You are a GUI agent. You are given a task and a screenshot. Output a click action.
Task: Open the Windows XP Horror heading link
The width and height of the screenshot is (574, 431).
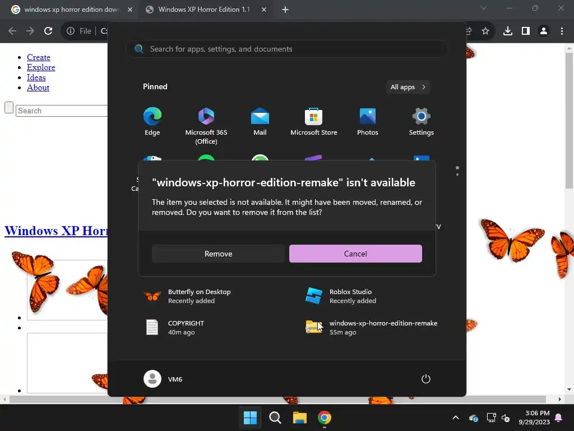point(56,231)
